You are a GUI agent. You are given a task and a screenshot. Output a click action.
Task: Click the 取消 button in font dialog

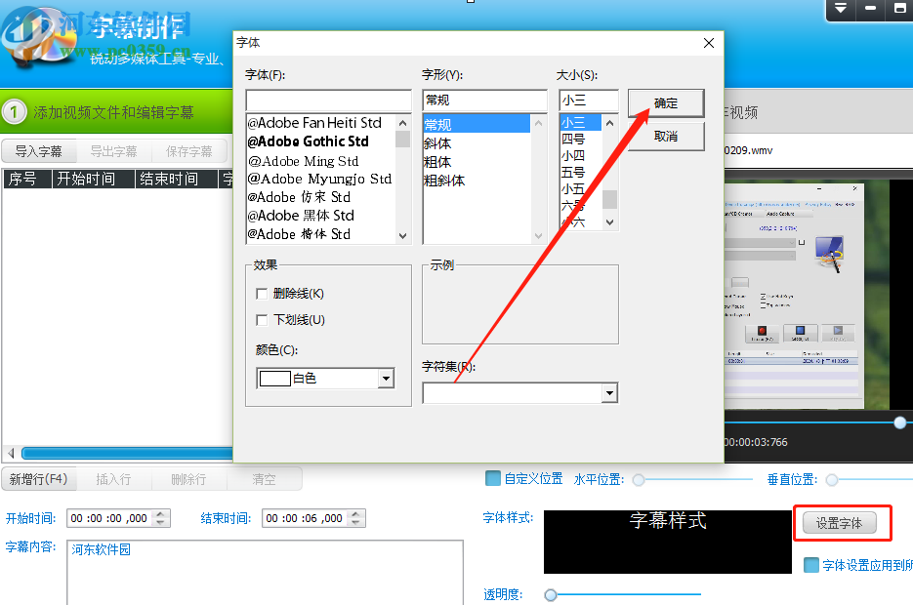(666, 137)
